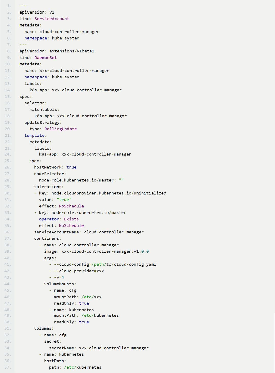Click 'apiVersion: extensions/v1beta1' text
Image resolution: width=275 pixels, height=373 pixels.
point(57,51)
